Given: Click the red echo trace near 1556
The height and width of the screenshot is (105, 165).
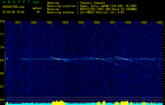Looking at the screenshot, I should click(x=104, y=60).
